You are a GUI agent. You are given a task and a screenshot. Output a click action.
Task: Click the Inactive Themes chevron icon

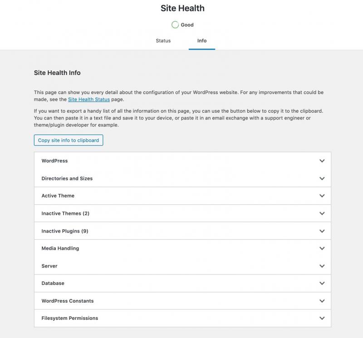coord(322,214)
